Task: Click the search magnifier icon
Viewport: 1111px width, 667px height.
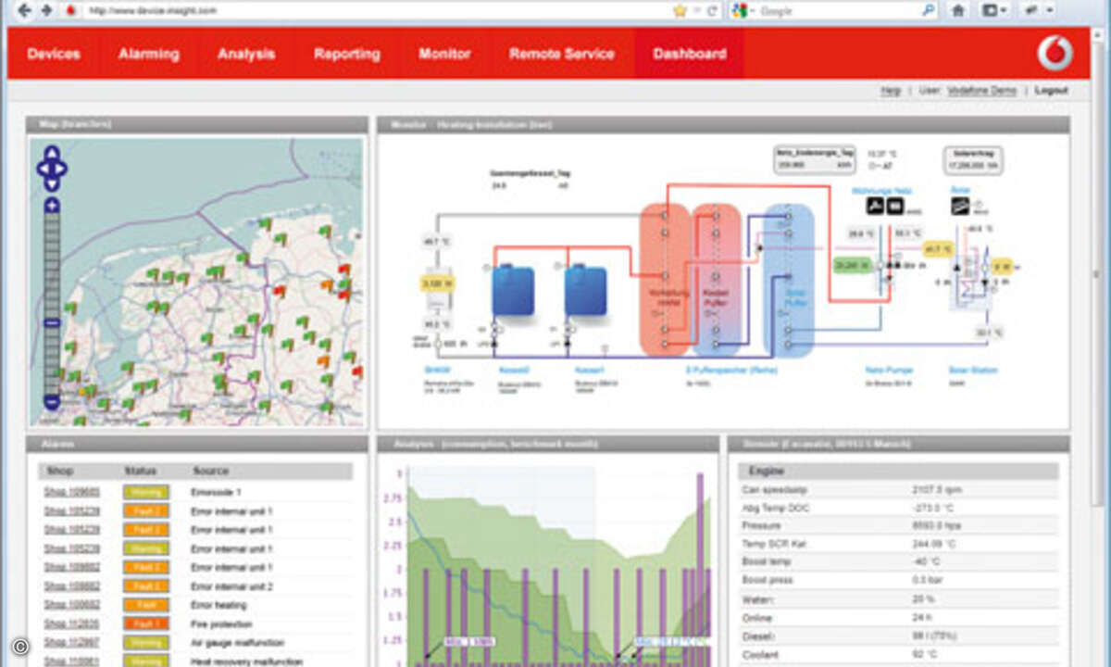Action: point(929,10)
